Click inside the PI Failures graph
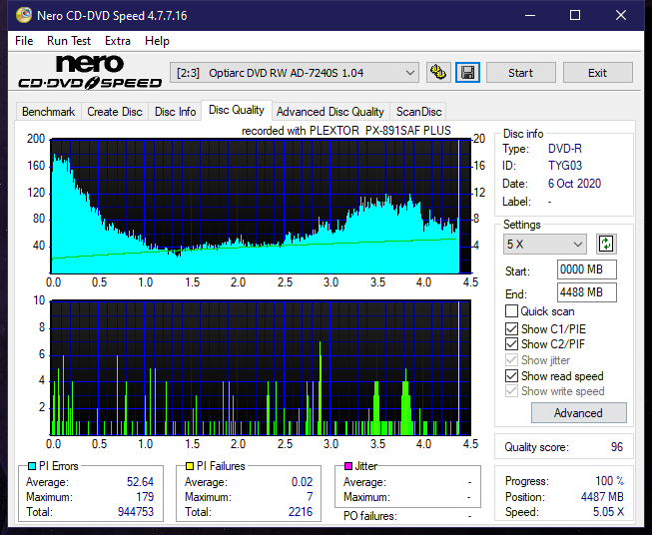 coord(261,367)
